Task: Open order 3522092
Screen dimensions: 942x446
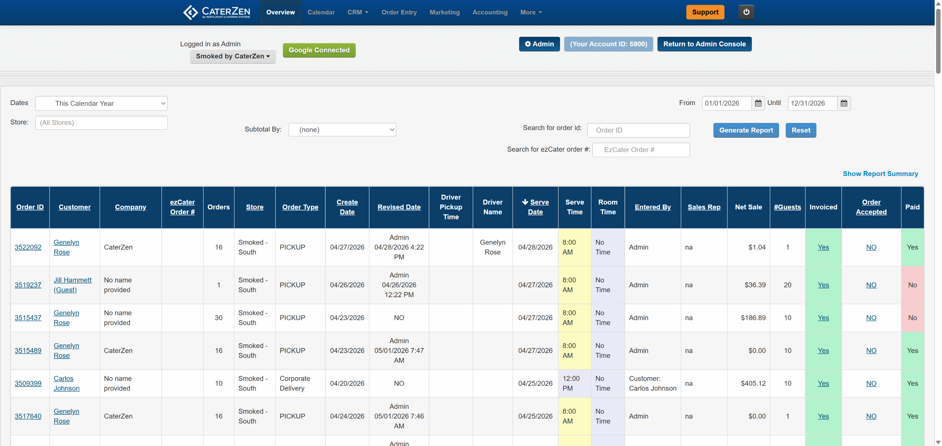Action: [x=28, y=247]
